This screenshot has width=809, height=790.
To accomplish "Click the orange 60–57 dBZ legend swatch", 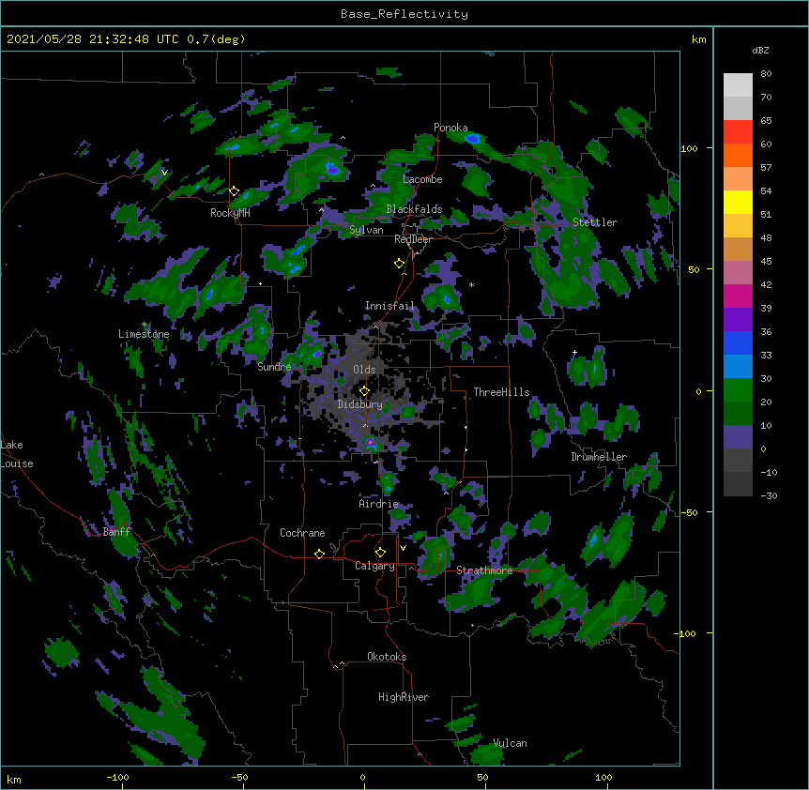I will click(738, 156).
